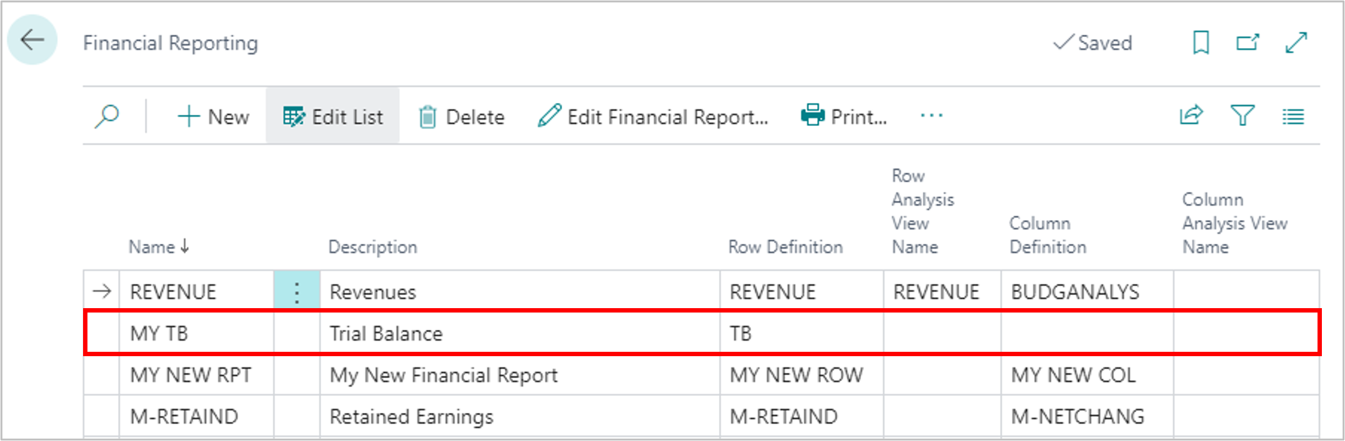
Task: Delete the selected report
Action: [x=461, y=117]
